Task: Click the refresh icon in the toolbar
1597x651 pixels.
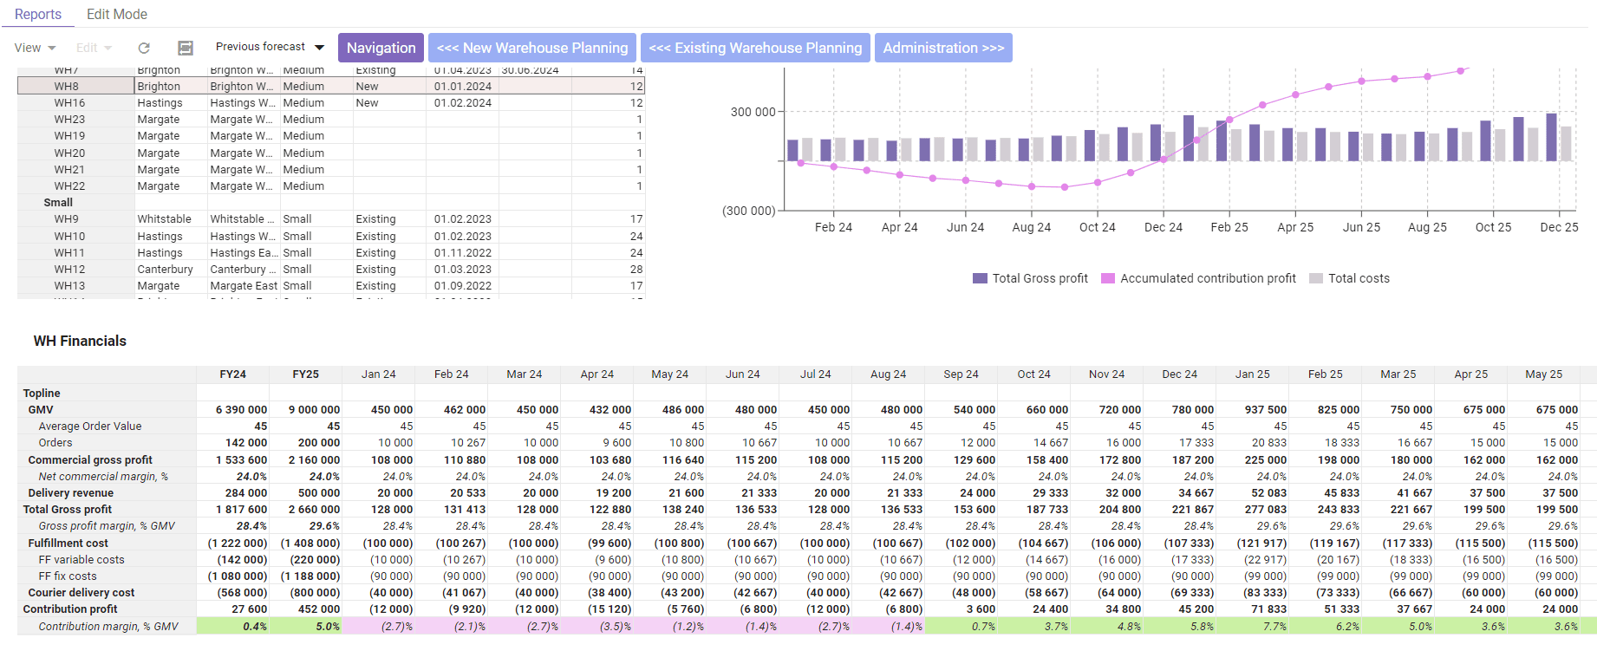Action: [x=144, y=48]
